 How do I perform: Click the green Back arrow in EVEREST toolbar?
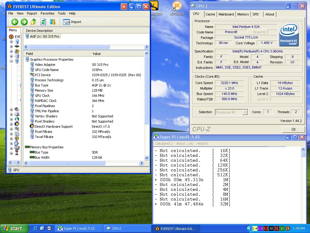tap(15, 22)
